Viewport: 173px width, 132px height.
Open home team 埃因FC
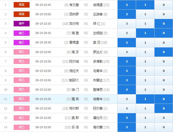[x=74, y=80]
